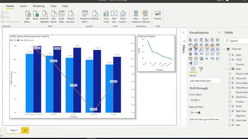Click the New measure button
This screenshot has height=139, width=248.
tap(136, 17)
